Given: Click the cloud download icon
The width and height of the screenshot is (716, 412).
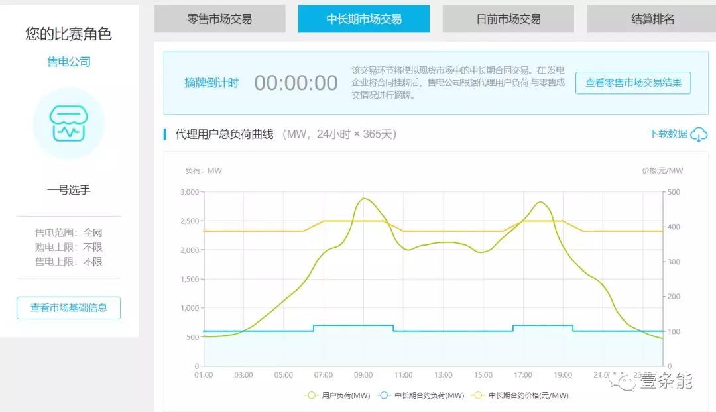Looking at the screenshot, I should click(x=699, y=134).
